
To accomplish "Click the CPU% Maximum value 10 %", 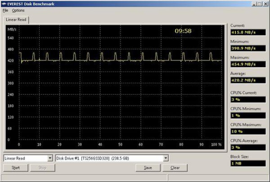I will (x=248, y=131).
